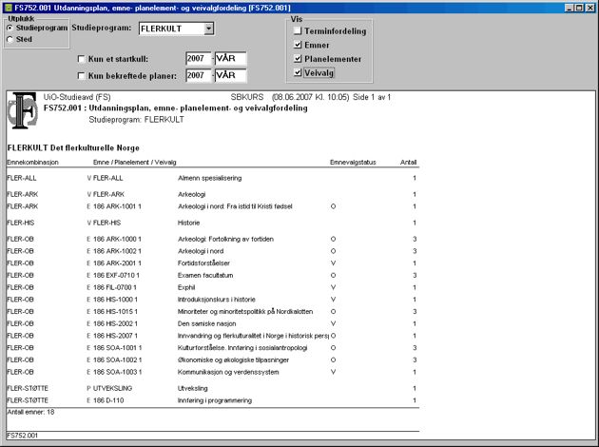Click course code '186 ARK-1001 1'
Image resolution: width=599 pixels, height=447 pixels.
point(117,206)
